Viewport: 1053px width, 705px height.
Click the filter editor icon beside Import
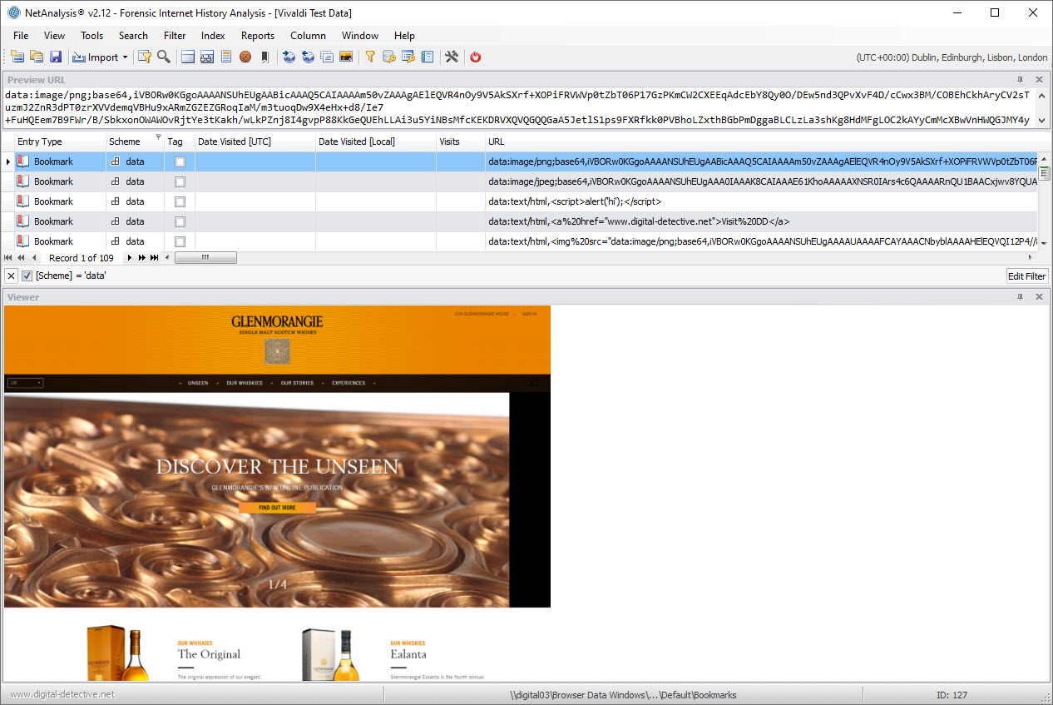pyautogui.click(x=145, y=57)
